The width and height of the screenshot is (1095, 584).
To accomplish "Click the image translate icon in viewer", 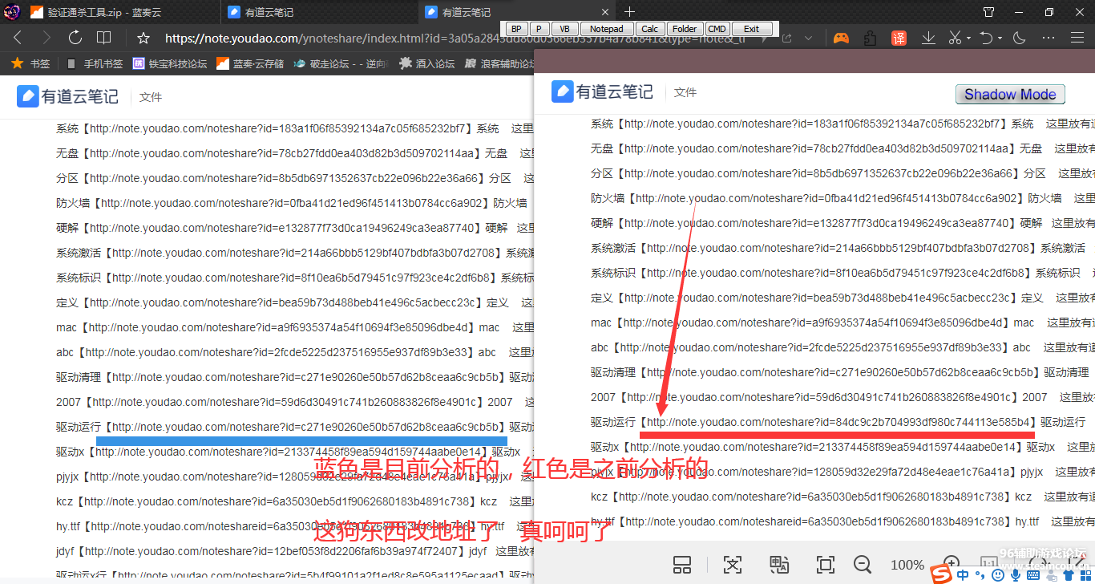I will coord(779,564).
